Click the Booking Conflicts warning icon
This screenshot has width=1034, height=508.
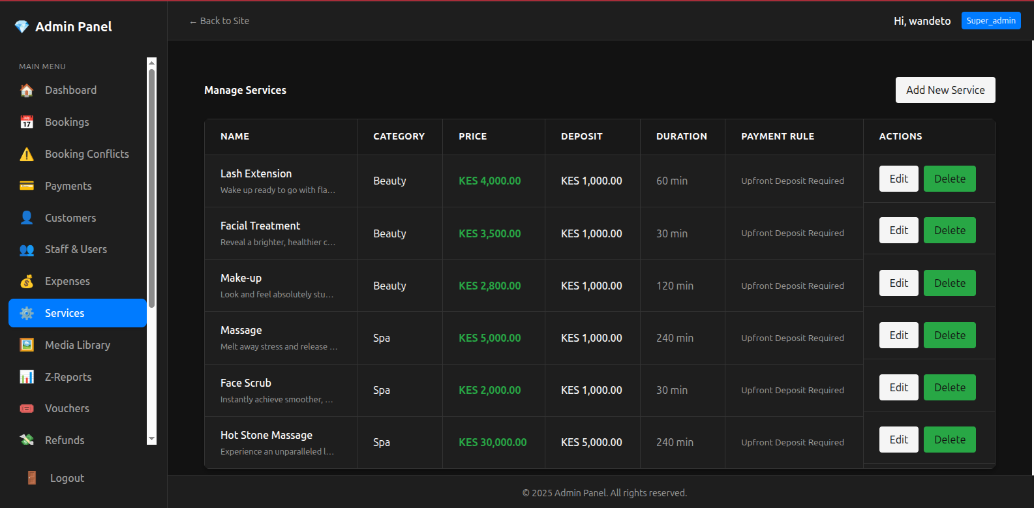tap(27, 154)
